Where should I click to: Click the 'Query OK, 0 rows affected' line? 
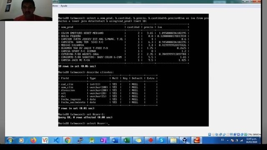point(85,117)
